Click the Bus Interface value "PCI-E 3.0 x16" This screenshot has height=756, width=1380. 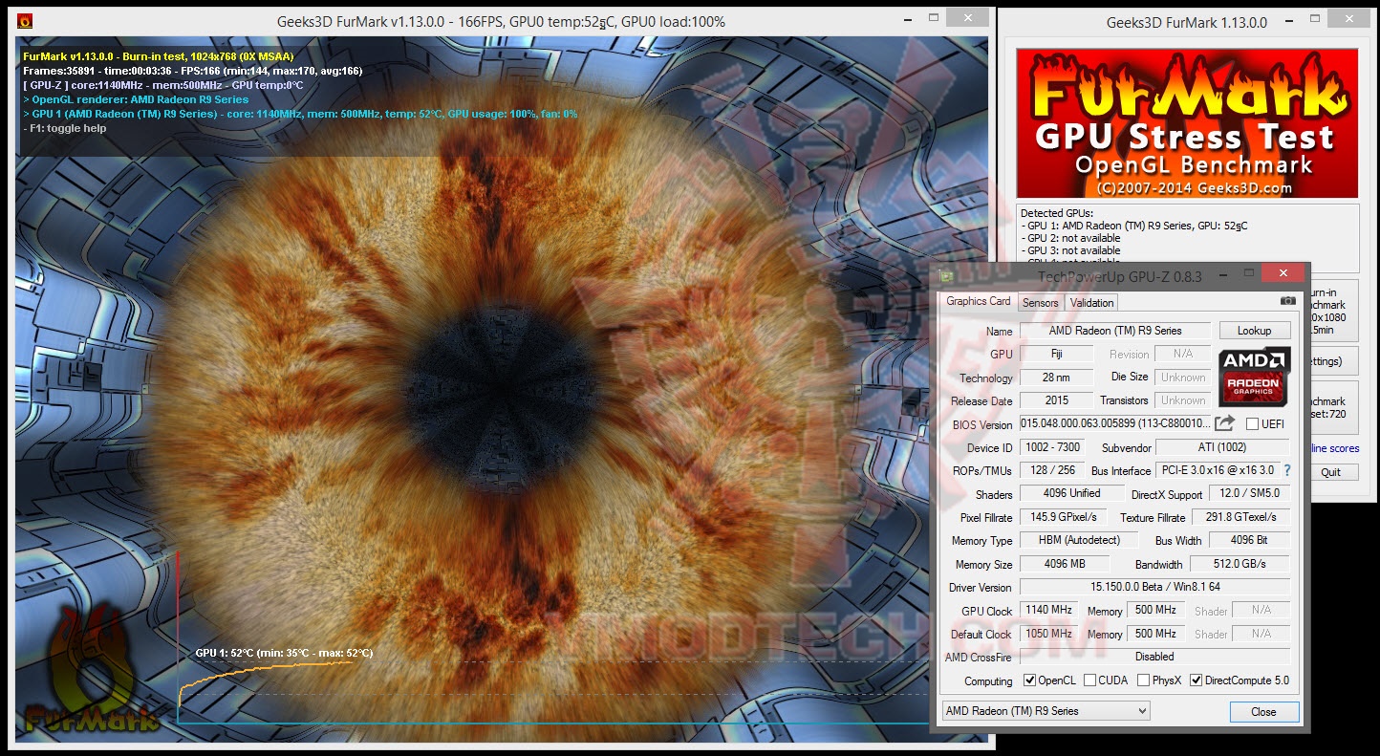tap(1217, 470)
